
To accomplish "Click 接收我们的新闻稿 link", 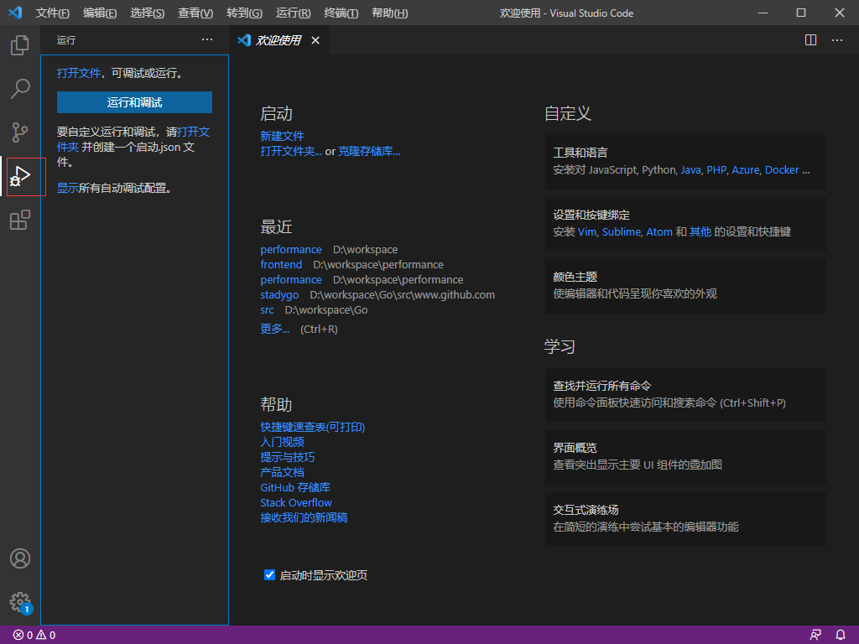I will tap(304, 517).
